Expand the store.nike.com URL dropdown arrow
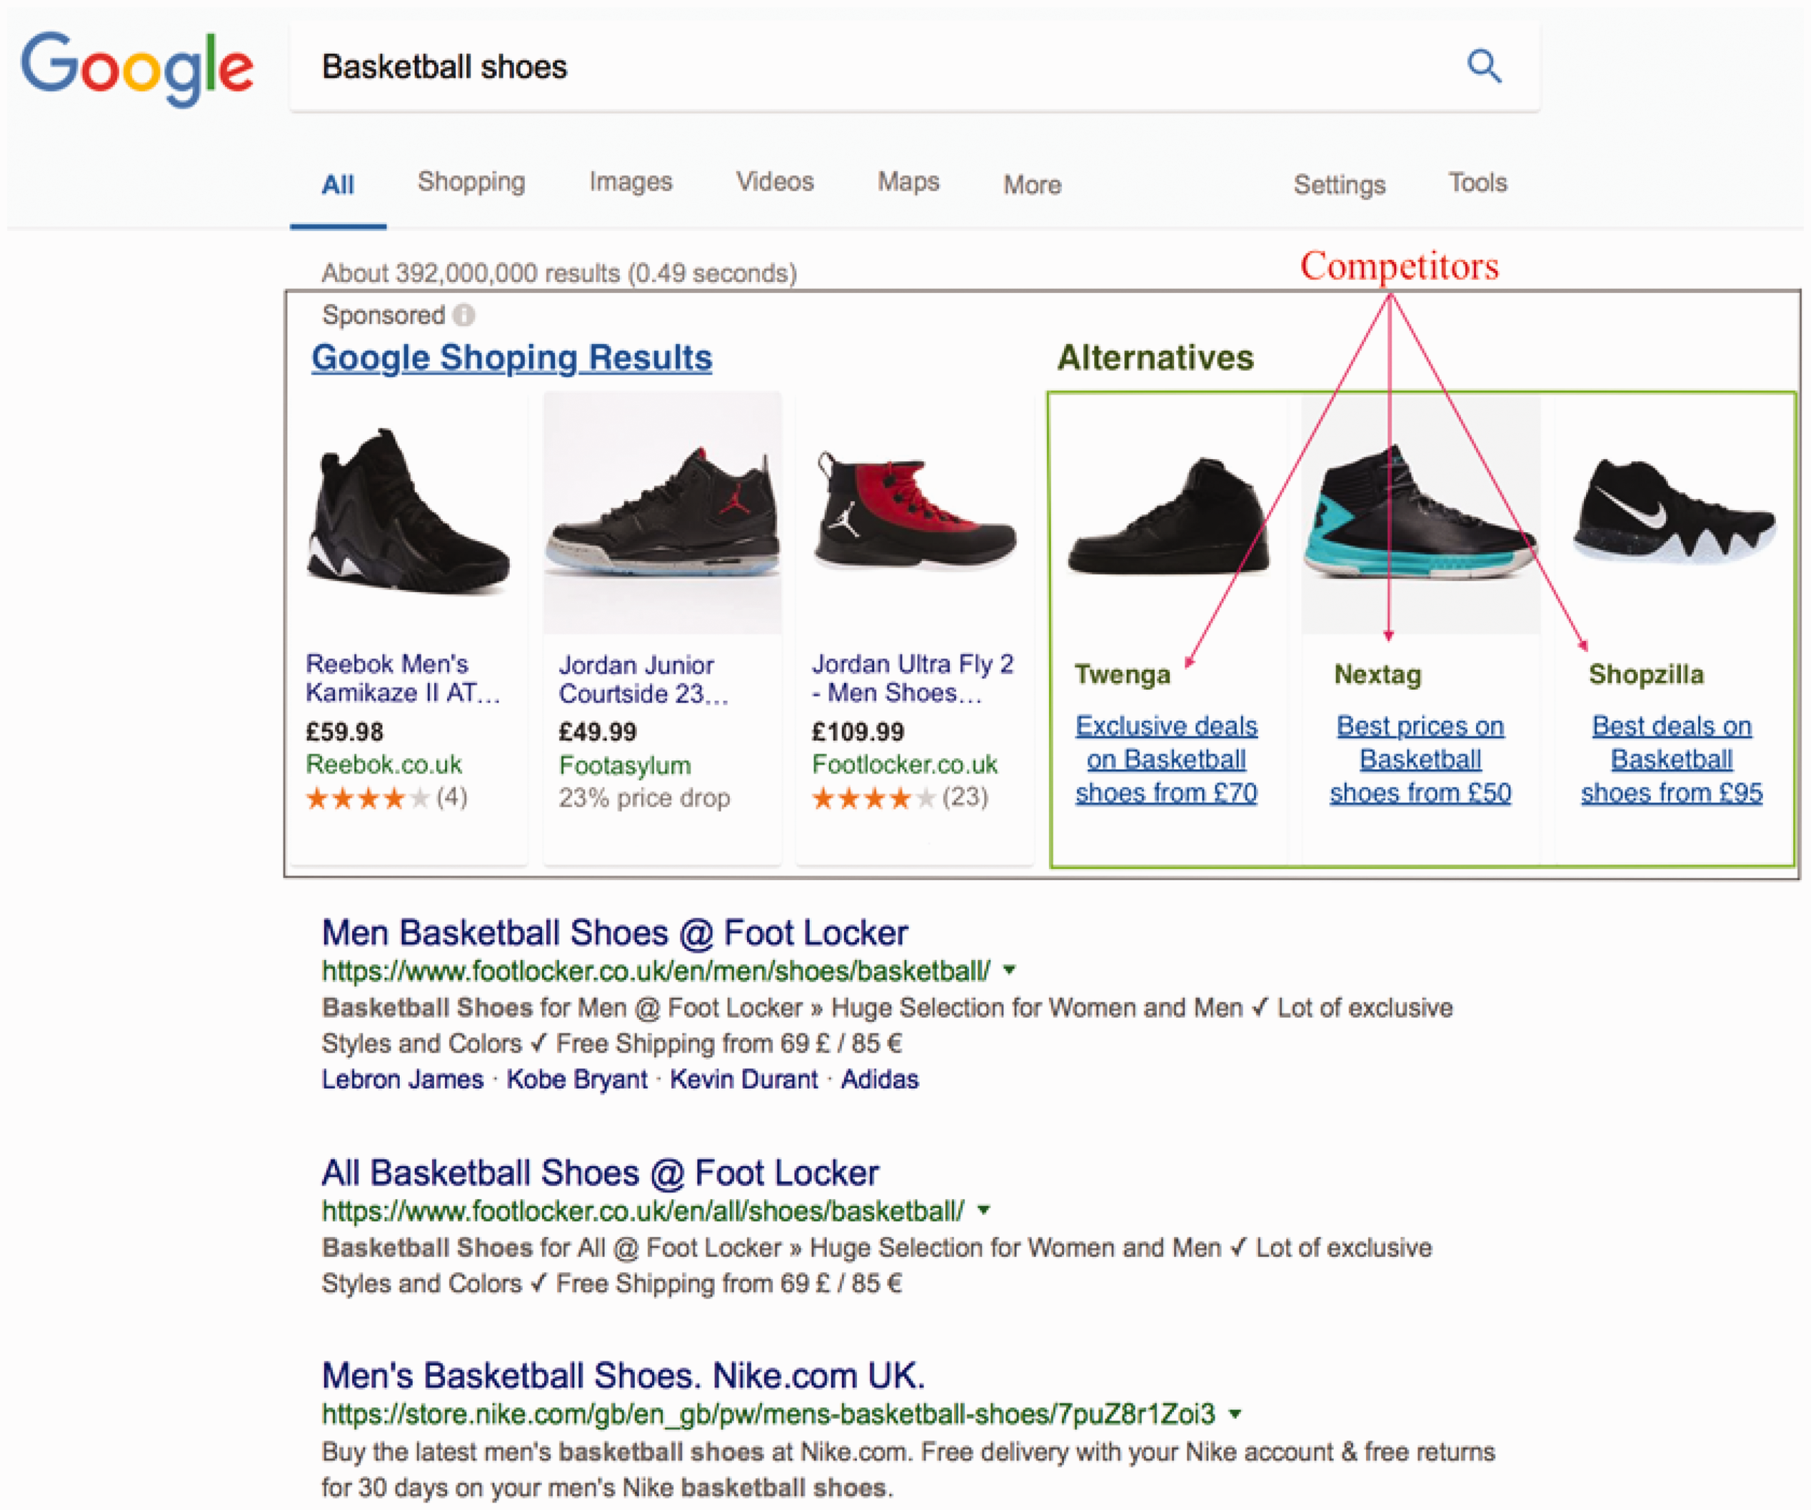Image resolution: width=1811 pixels, height=1510 pixels. tap(1235, 1414)
